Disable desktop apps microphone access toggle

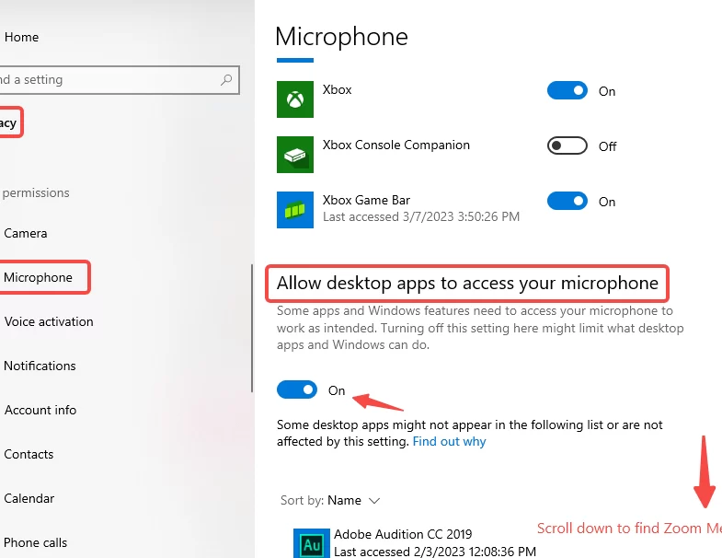tap(297, 389)
